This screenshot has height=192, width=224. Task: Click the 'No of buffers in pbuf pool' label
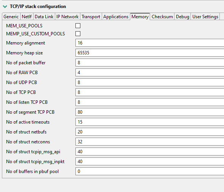(32, 171)
